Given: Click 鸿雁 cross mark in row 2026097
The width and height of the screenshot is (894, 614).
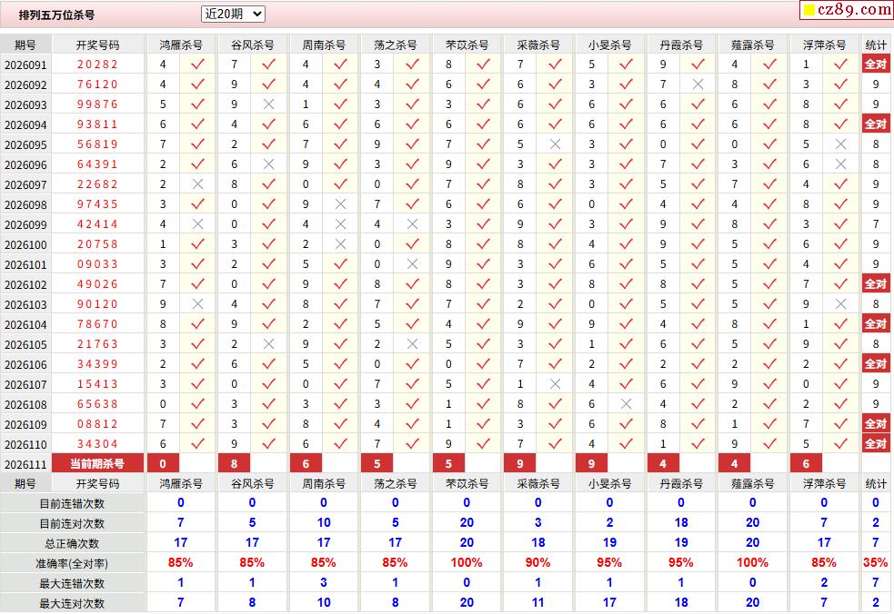Looking at the screenshot, I should [x=198, y=184].
